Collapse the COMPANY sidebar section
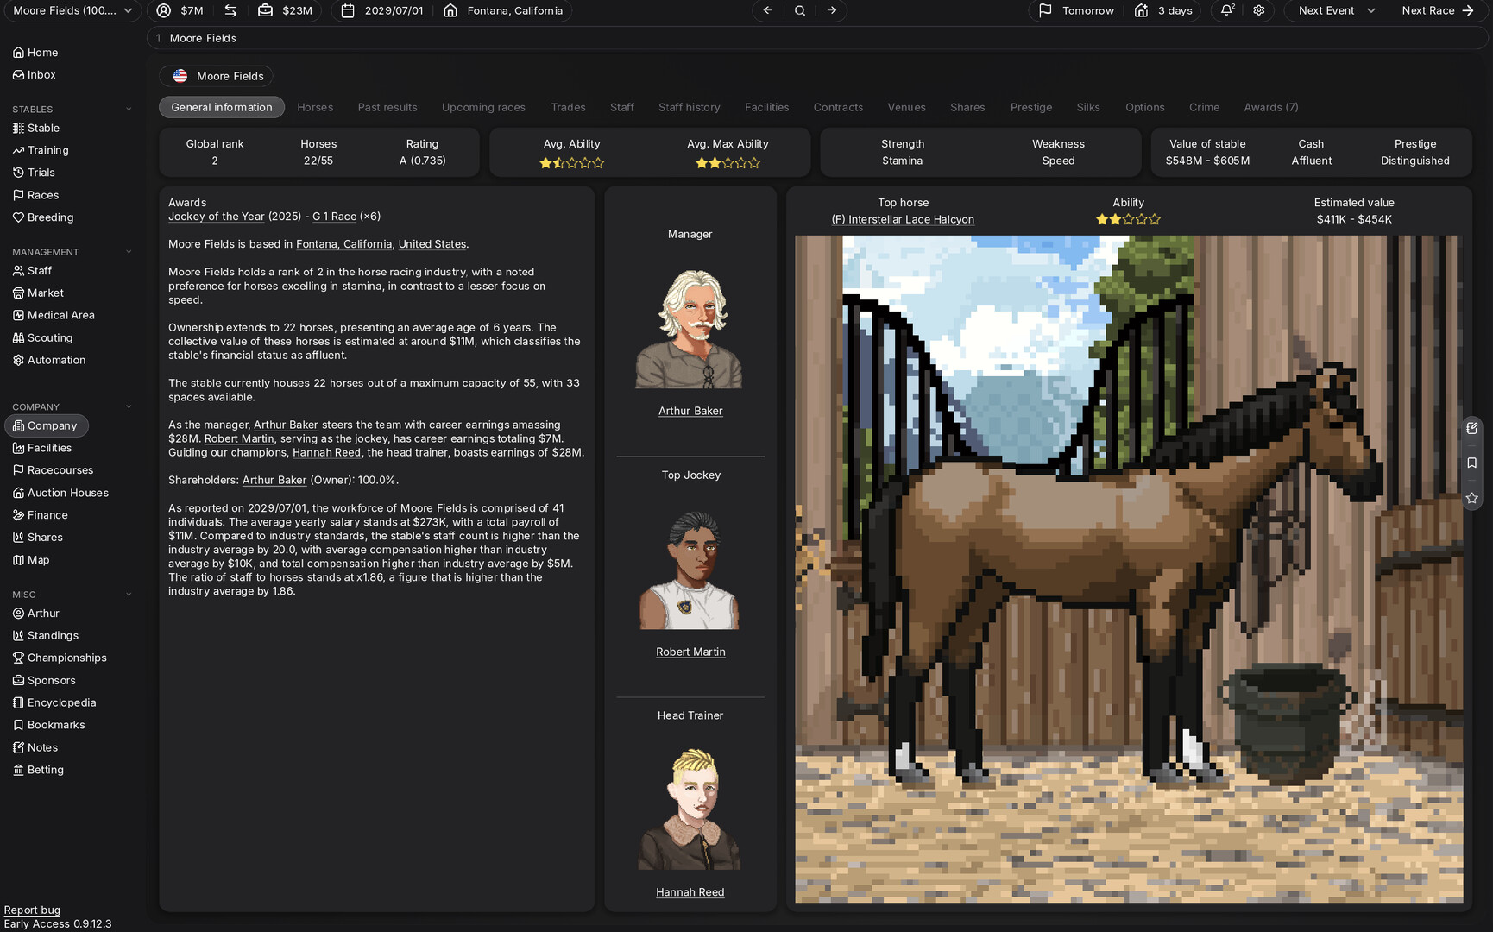Image resolution: width=1493 pixels, height=932 pixels. click(x=129, y=407)
